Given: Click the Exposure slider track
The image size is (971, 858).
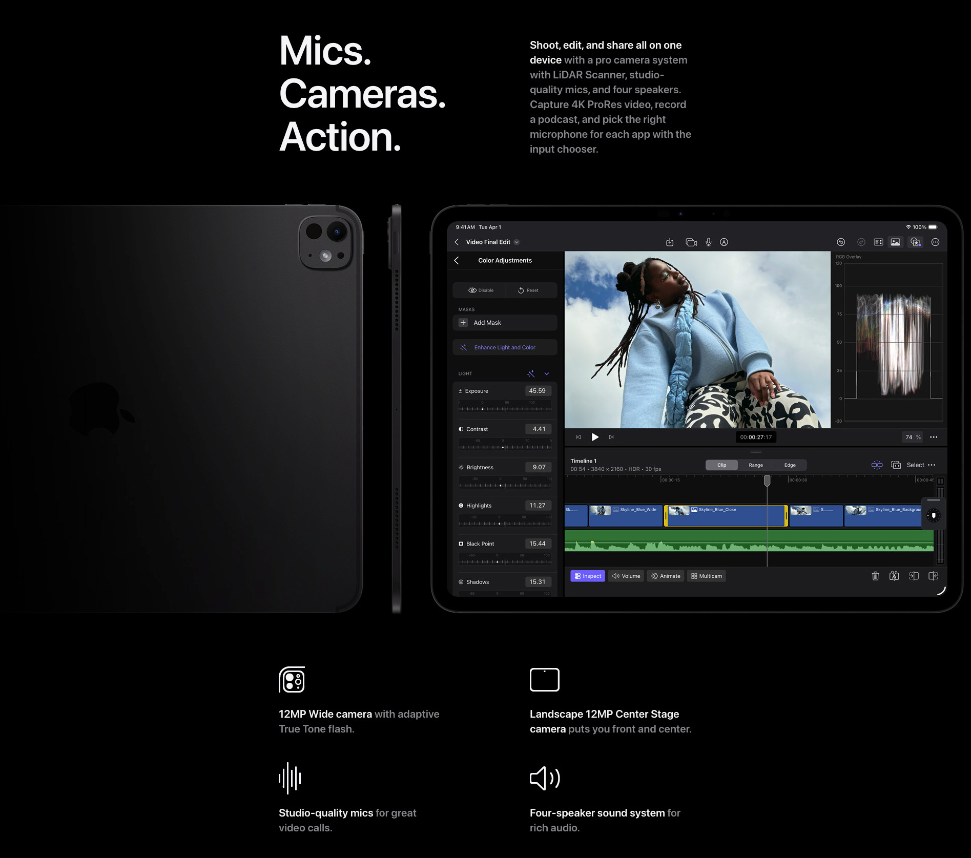Looking at the screenshot, I should coord(505,409).
